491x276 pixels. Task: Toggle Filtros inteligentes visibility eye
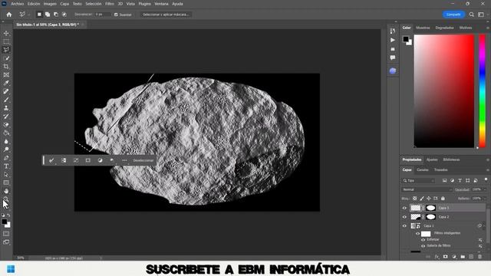tap(417, 233)
